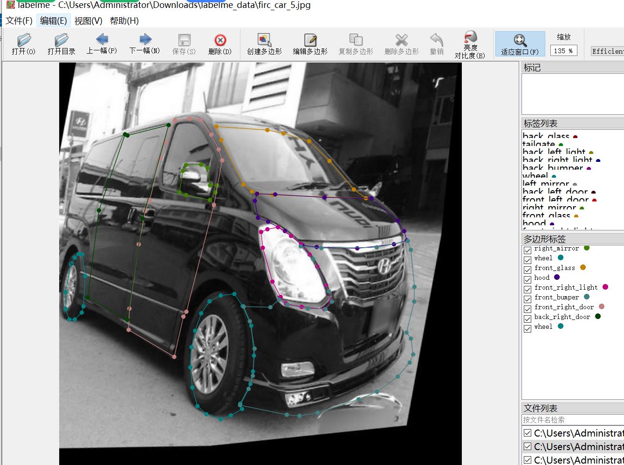Click the Open Directory (打开目录) icon

click(61, 44)
